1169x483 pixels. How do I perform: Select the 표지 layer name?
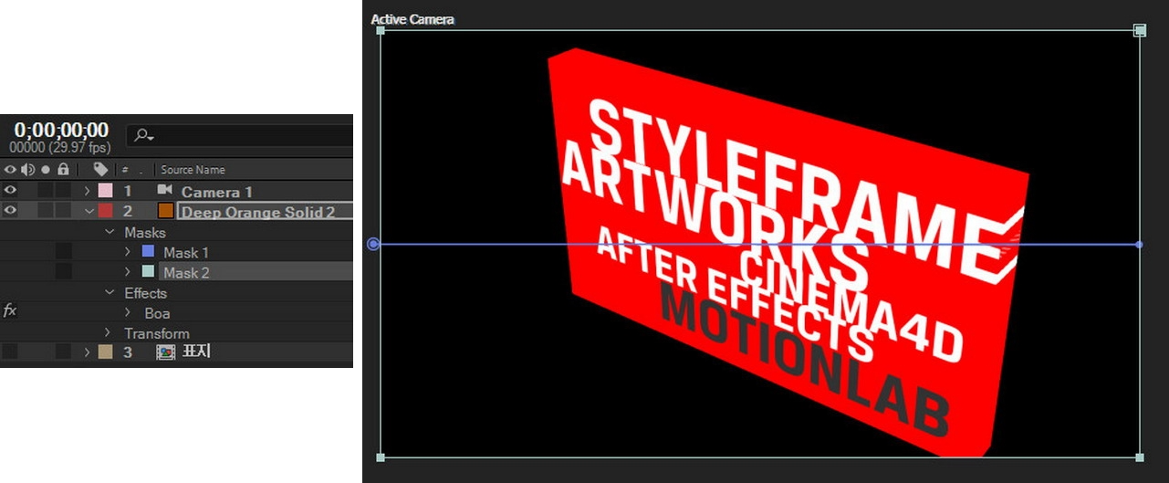click(x=197, y=352)
